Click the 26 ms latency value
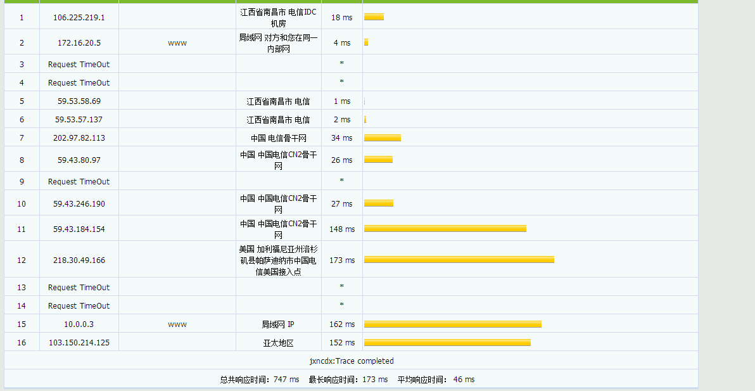 (x=342, y=160)
